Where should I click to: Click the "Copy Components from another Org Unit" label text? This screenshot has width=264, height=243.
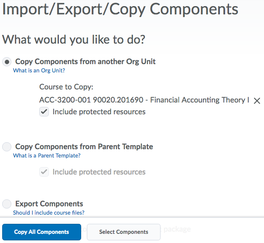tap(86, 62)
